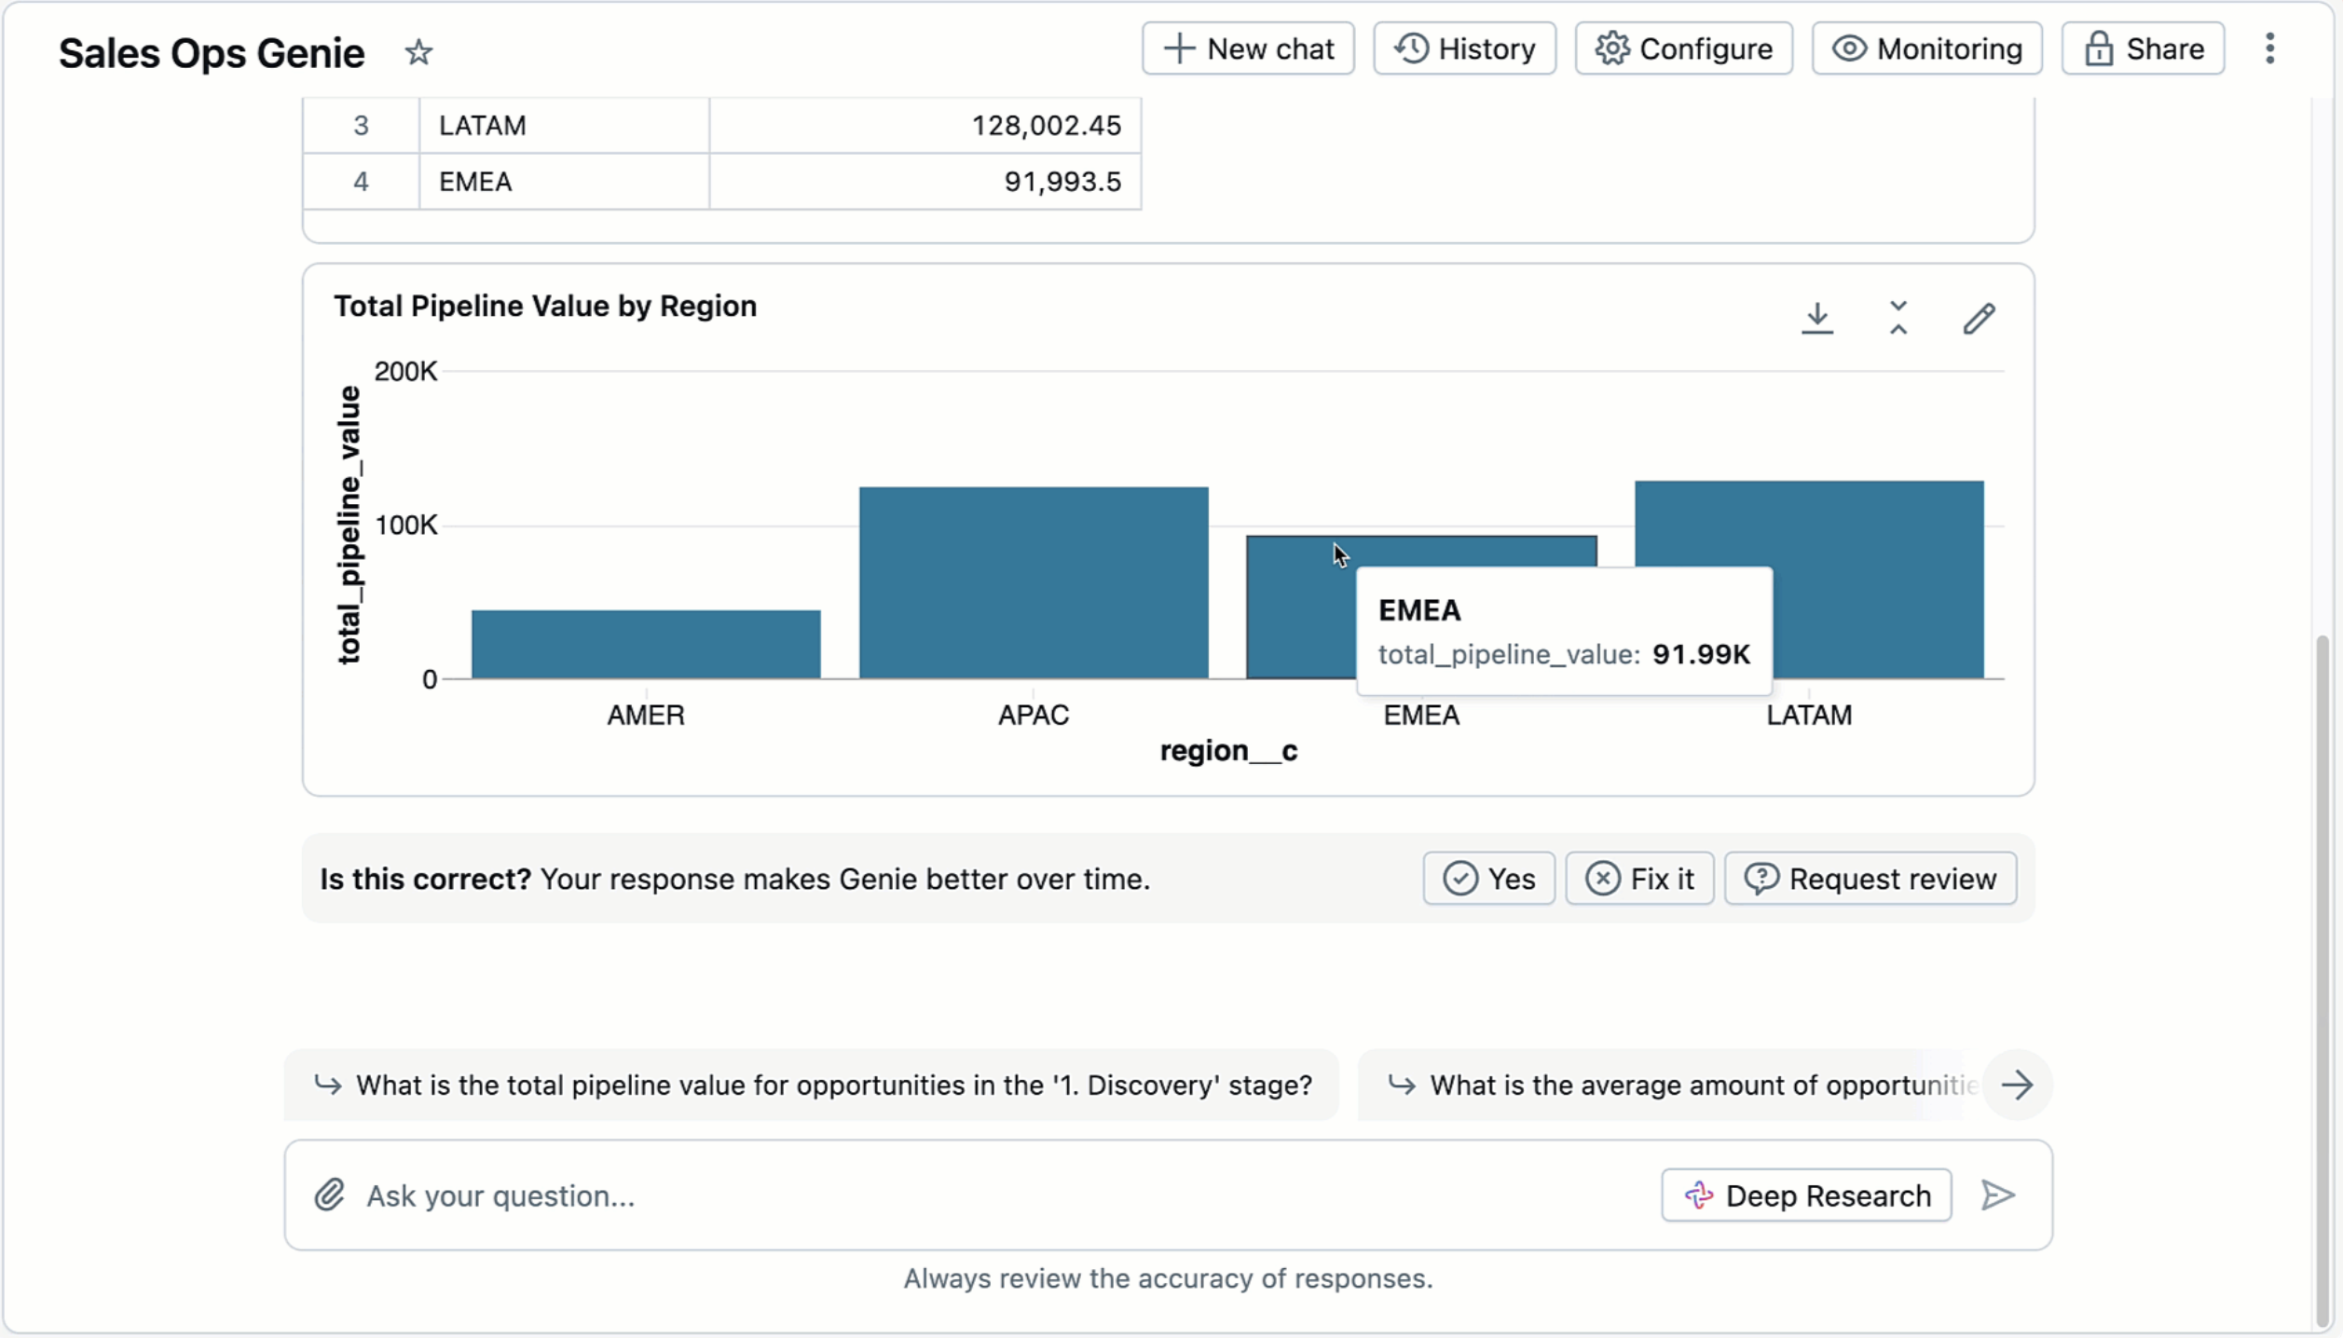The image size is (2343, 1338).
Task: Open chat History
Action: pos(1464,48)
